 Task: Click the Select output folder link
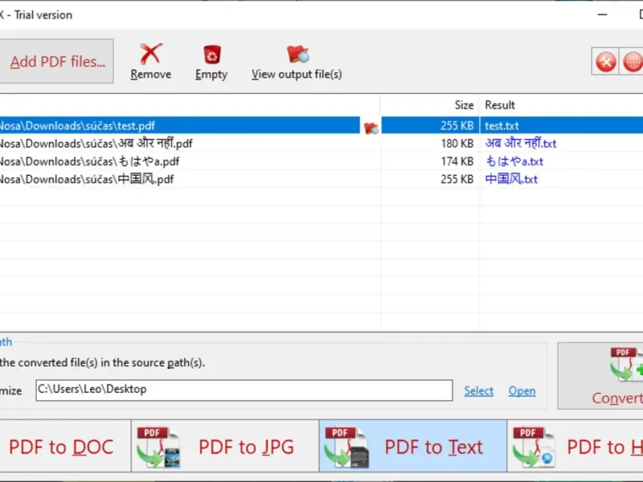coord(478,391)
